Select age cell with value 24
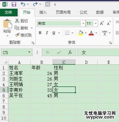This screenshot has height=122, width=119. click(x=42, y=73)
